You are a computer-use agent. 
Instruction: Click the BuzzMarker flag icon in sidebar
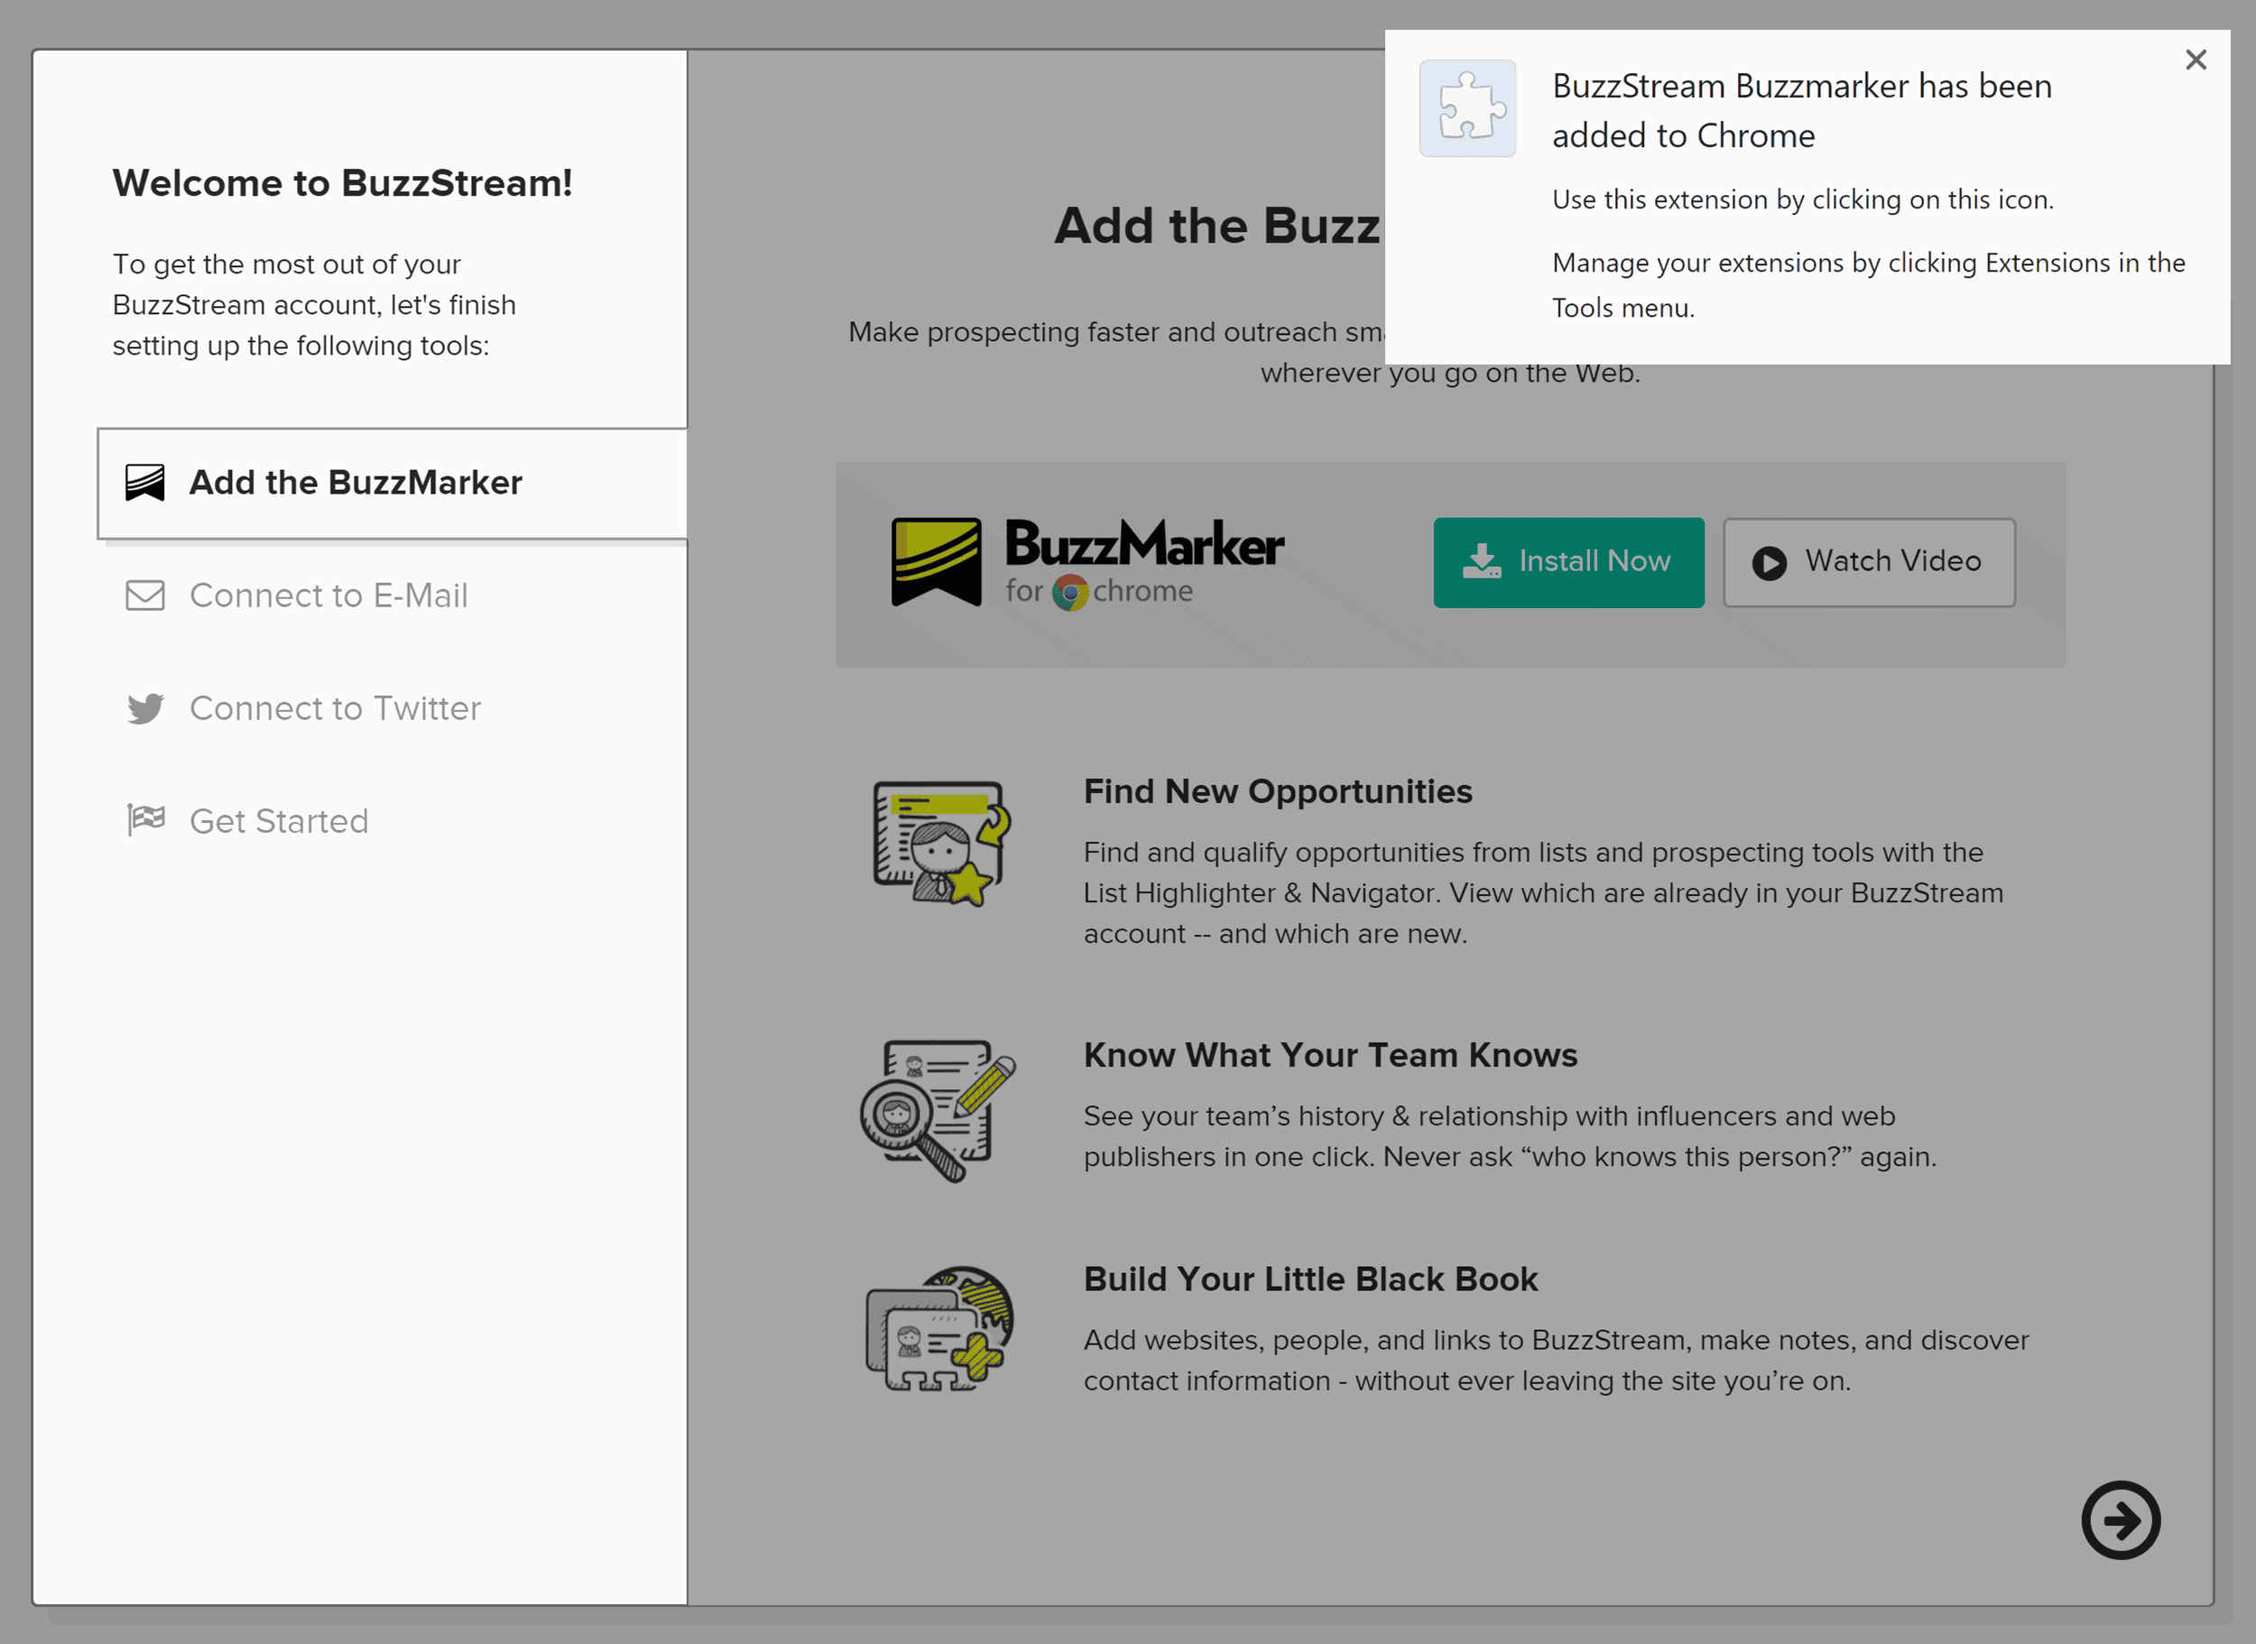[x=145, y=483]
